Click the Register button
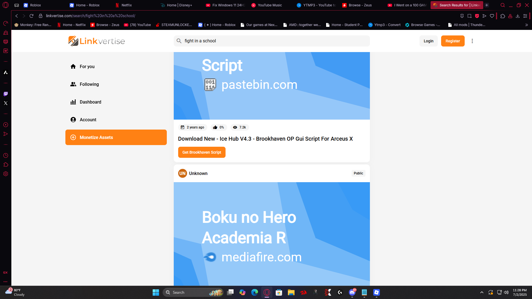Image resolution: width=532 pixels, height=299 pixels. click(453, 41)
